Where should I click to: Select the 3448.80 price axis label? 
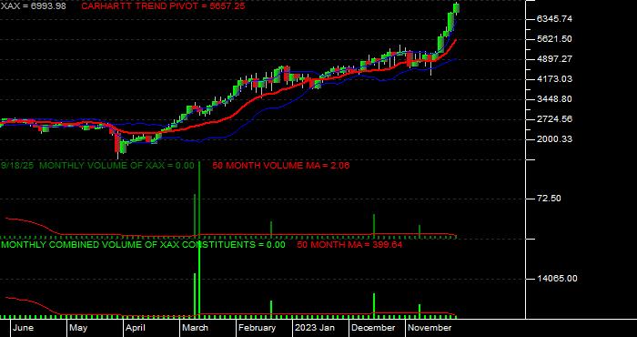[x=554, y=99]
